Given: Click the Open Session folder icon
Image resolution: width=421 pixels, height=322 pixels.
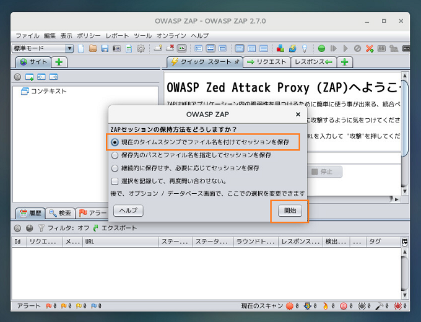Looking at the screenshot, I should point(93,48).
